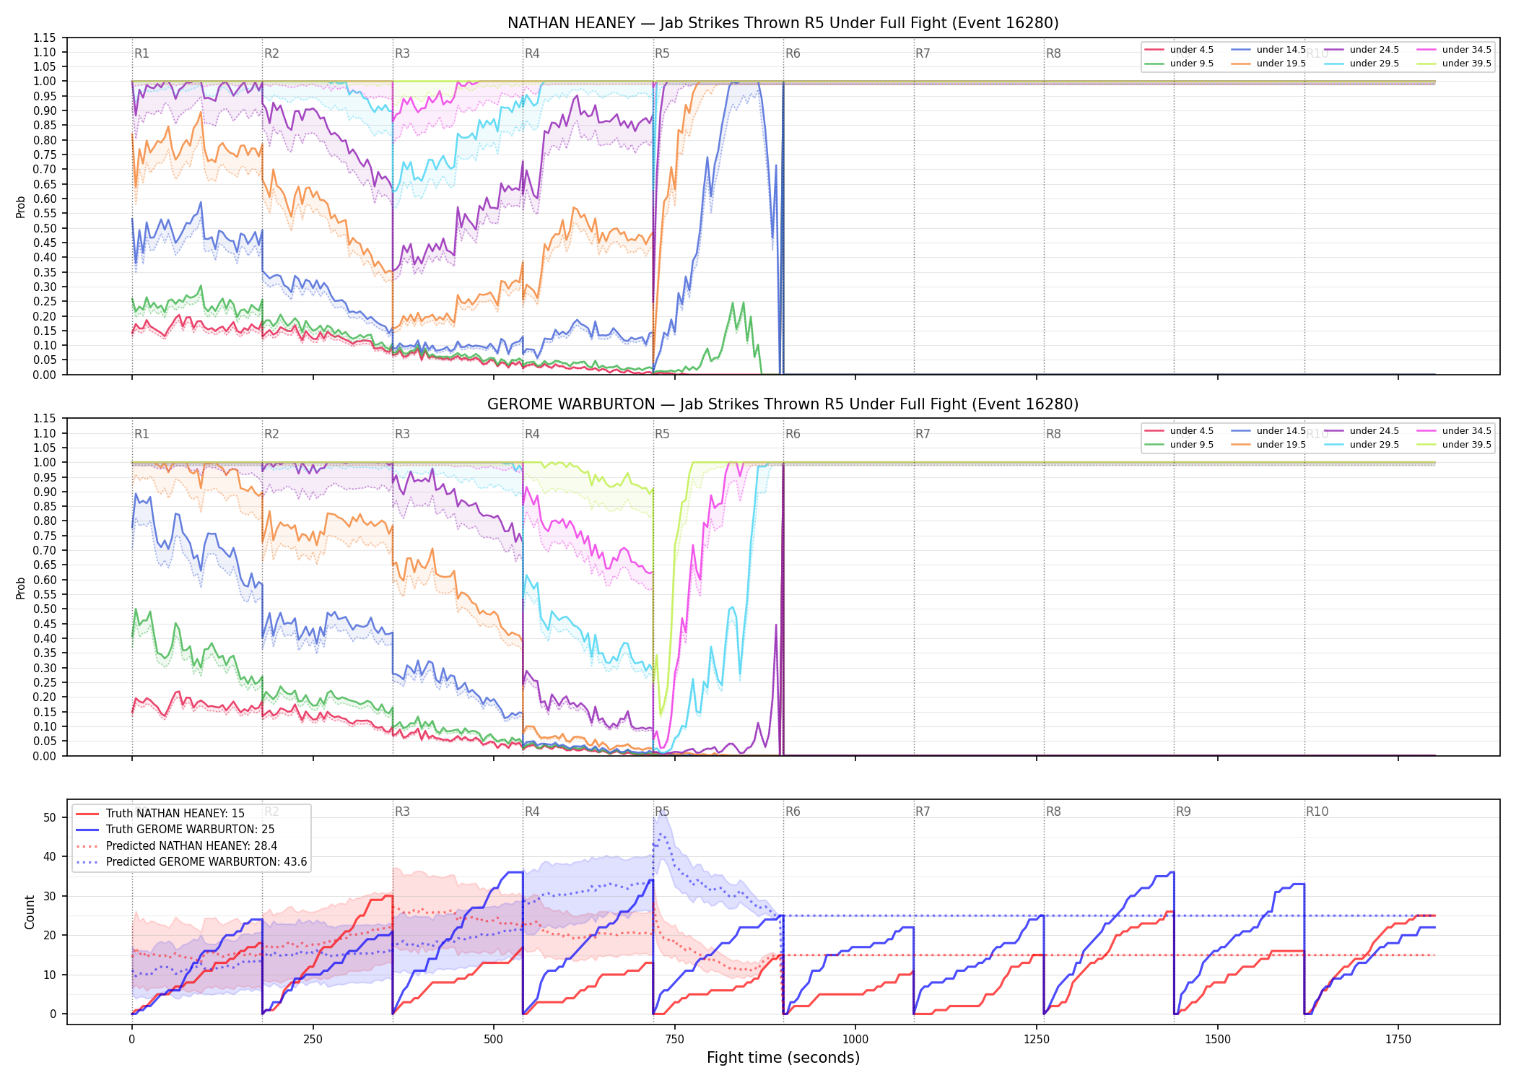Click the R3 round label in middle chart
The width and height of the screenshot is (1516, 1083).
(x=402, y=434)
